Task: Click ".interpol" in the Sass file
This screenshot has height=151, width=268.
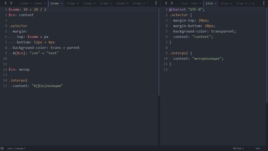Action: tap(18, 81)
